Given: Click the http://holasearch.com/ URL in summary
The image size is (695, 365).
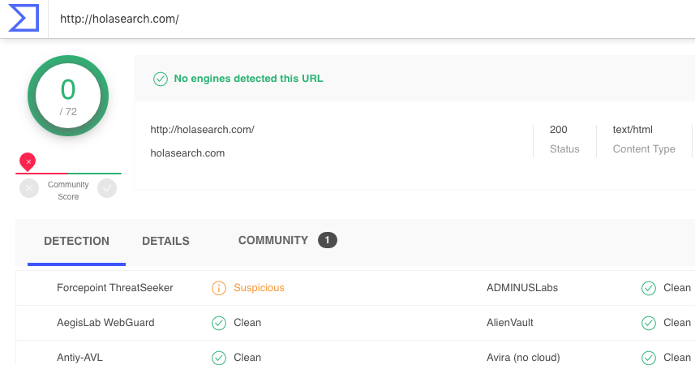Looking at the screenshot, I should (x=202, y=130).
